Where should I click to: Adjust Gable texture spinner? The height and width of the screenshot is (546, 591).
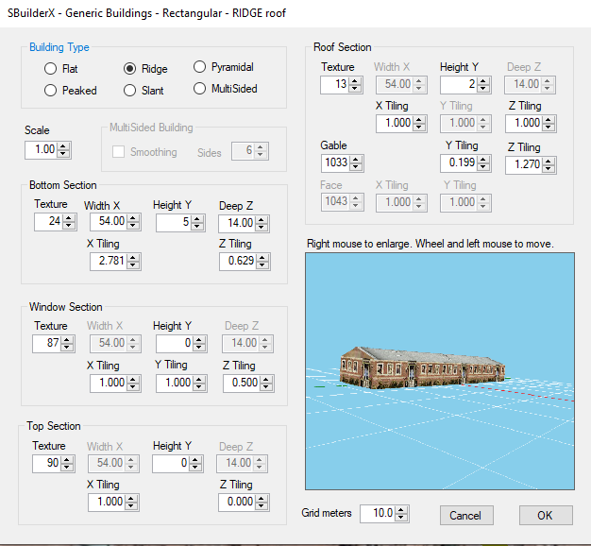[355, 163]
